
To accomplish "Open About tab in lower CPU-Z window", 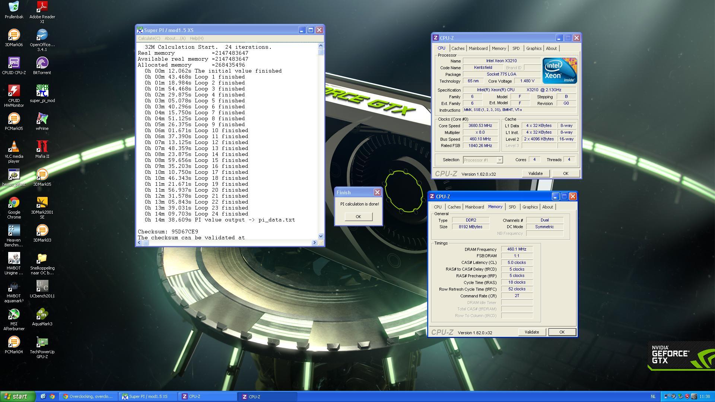I will pos(547,207).
